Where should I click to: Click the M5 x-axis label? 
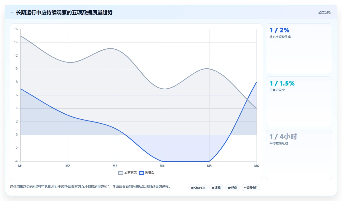(209, 166)
